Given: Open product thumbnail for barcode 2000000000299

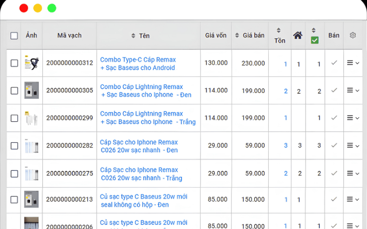Looking at the screenshot, I should pos(32,118).
